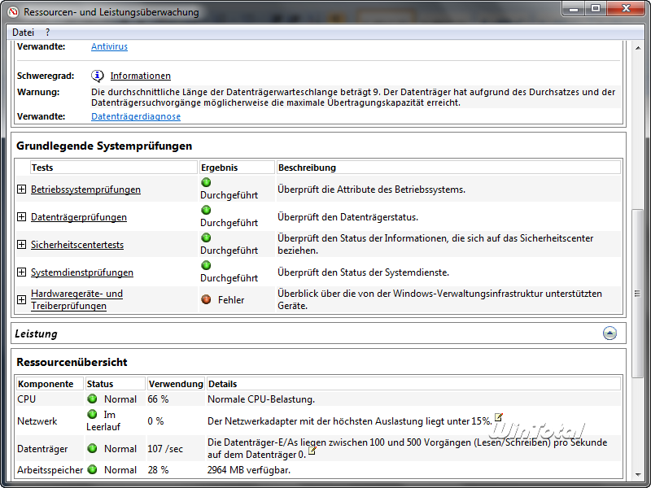
Task: Click the Status column header
Action: click(116, 384)
